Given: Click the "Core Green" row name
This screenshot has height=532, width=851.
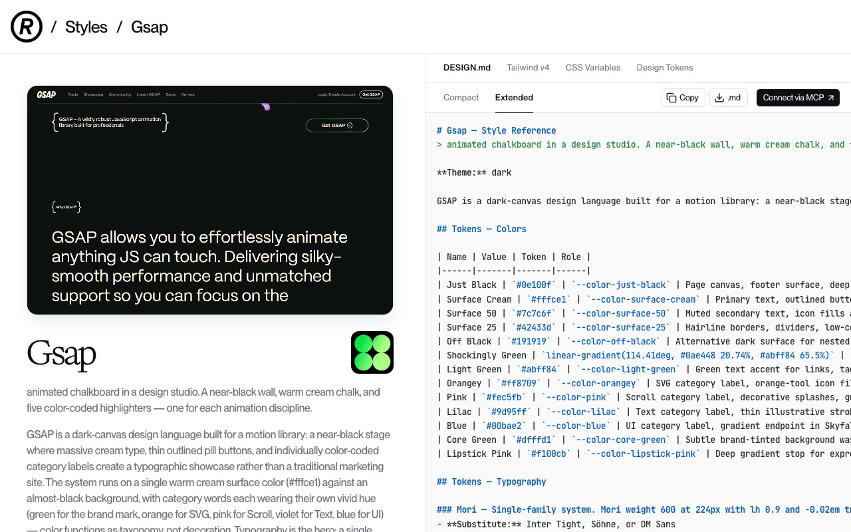Looking at the screenshot, I should point(471,440).
